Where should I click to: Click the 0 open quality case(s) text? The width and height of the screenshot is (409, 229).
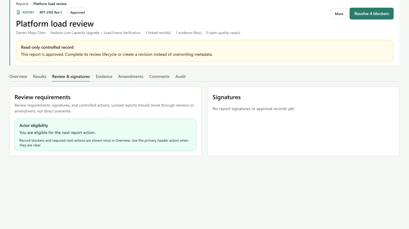[223, 33]
